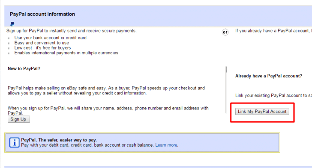Click the circled 'or' separator
This screenshot has width=312, height=168.
(225, 32)
